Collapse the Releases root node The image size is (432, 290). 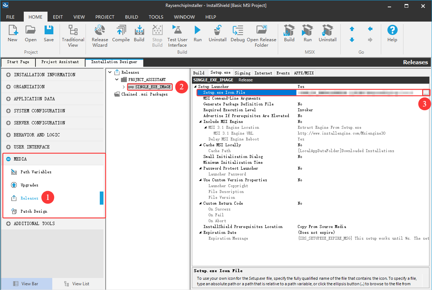[x=110, y=72]
